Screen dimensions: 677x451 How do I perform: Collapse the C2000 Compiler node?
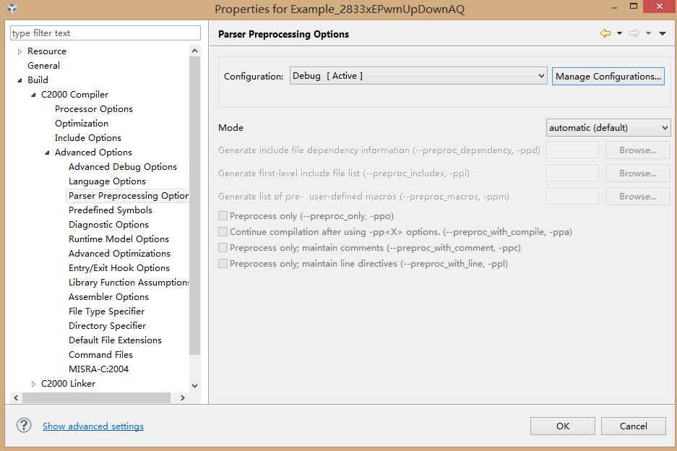pyautogui.click(x=33, y=95)
